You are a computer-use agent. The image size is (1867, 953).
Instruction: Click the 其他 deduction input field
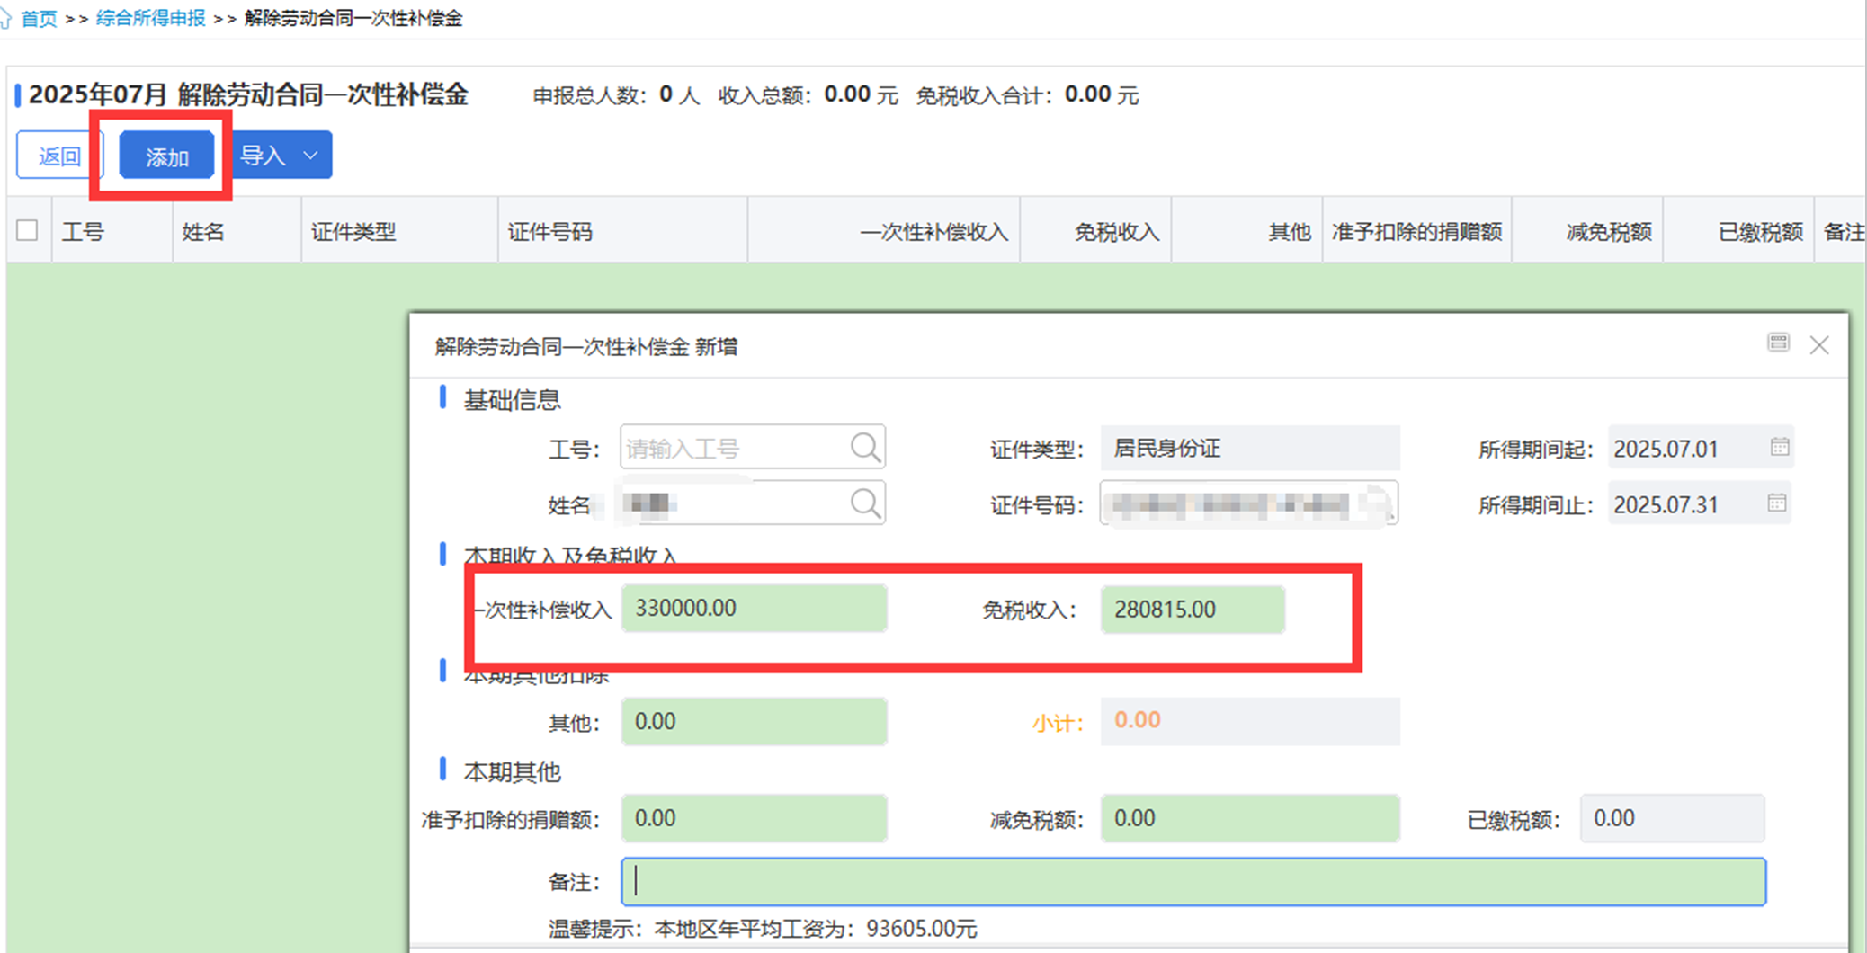tap(754, 722)
